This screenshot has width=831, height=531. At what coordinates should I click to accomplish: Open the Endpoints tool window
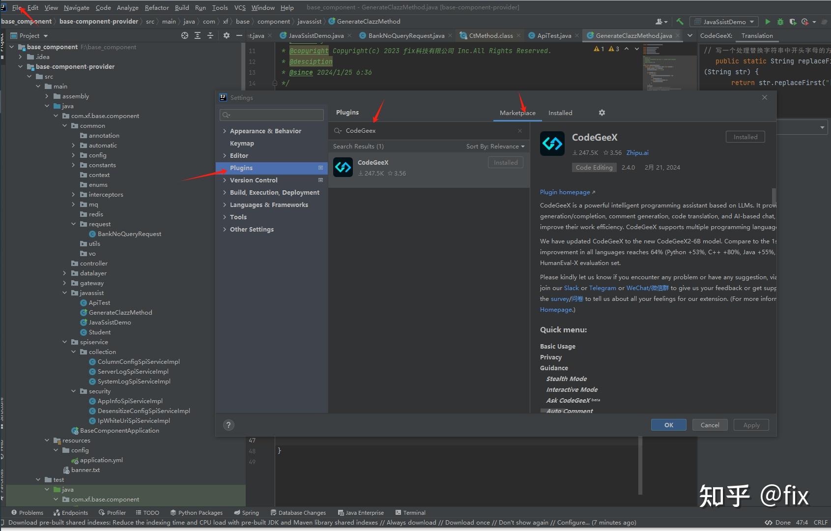[71, 512]
